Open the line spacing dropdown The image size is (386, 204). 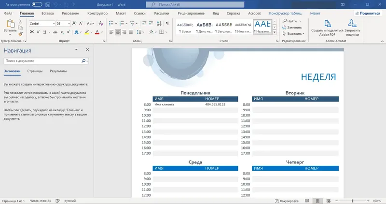(143, 32)
